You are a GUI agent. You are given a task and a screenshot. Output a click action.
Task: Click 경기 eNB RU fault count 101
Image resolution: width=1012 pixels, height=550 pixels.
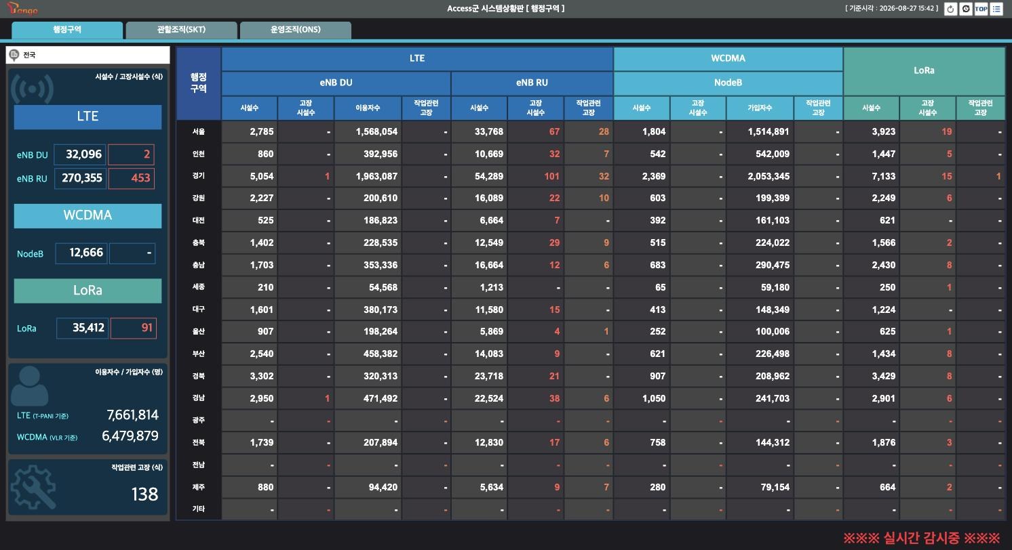pos(535,176)
